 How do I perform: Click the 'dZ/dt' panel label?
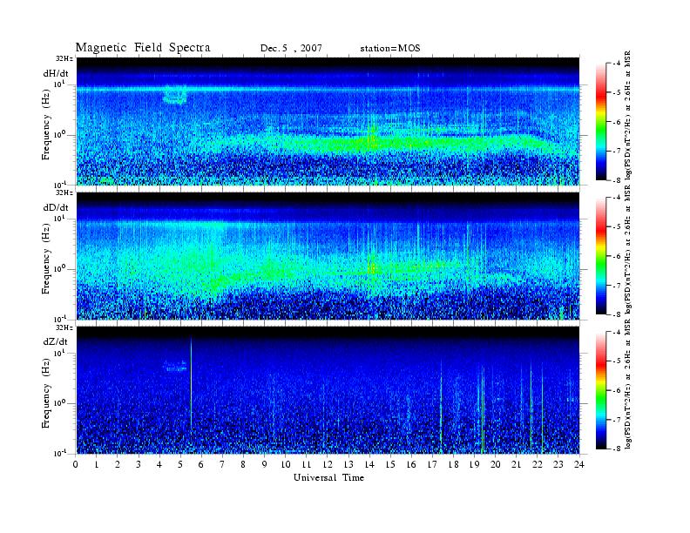tap(56, 341)
